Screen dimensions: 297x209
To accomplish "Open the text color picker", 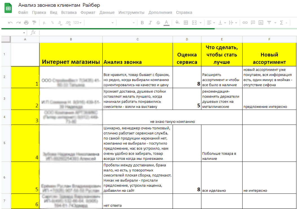I will [x=166, y=23].
